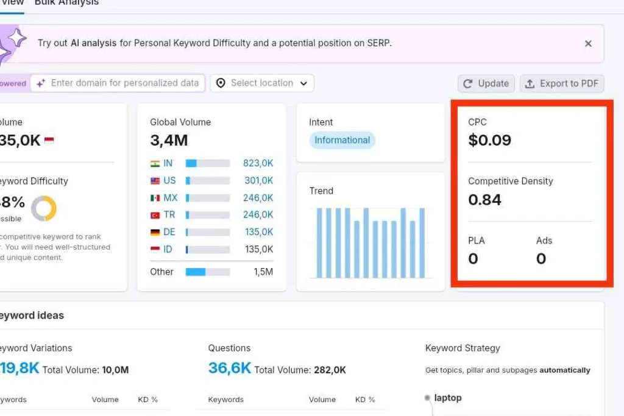Screen dimensions: 624x416
Task: Click the IN country link
Action: pos(168,163)
